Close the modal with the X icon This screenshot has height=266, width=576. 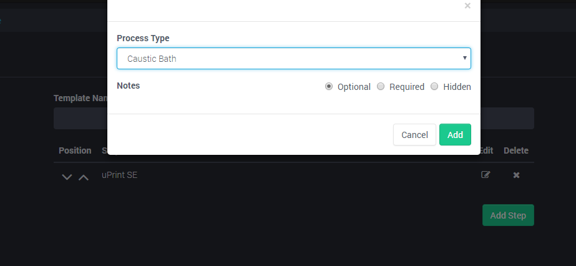(467, 6)
